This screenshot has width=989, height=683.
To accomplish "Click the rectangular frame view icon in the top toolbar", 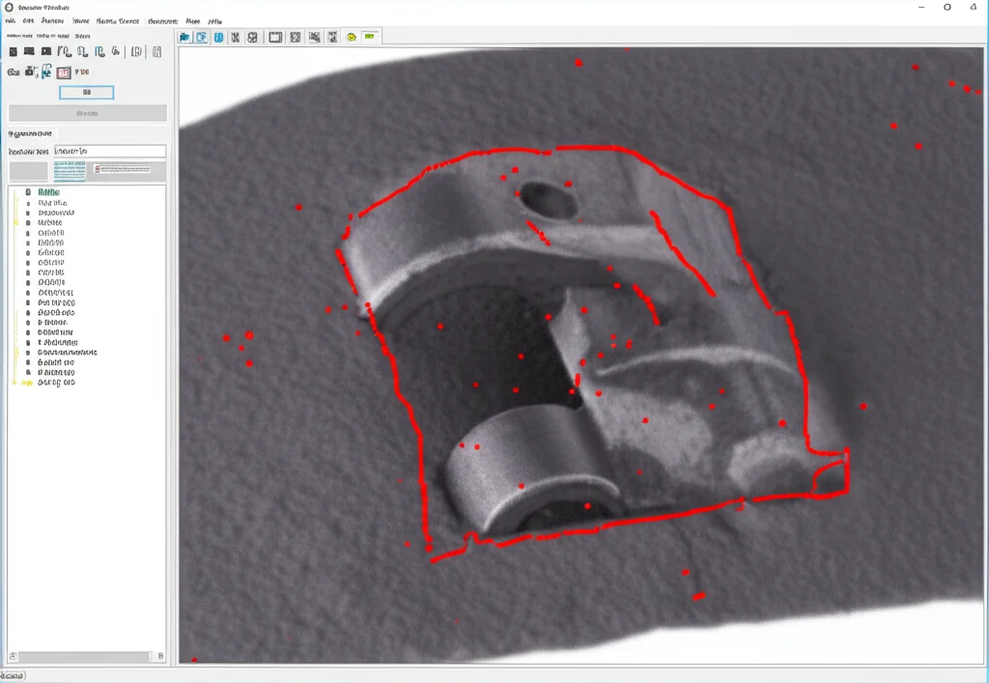I will (x=273, y=37).
